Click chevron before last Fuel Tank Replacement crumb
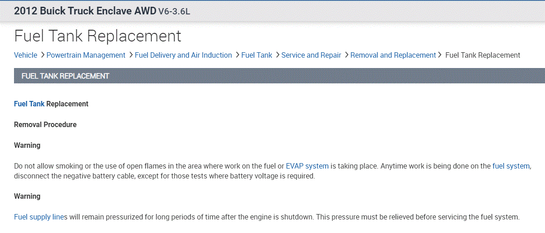The width and height of the screenshot is (545, 233). tap(440, 55)
